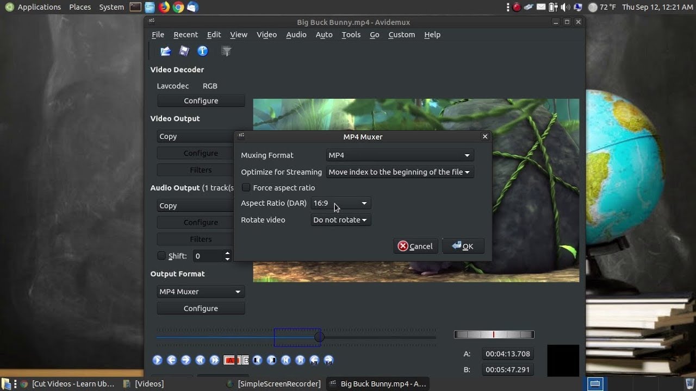This screenshot has height=391, width=696.
Task: Seek forward 60 seconds button
Action: click(x=329, y=360)
